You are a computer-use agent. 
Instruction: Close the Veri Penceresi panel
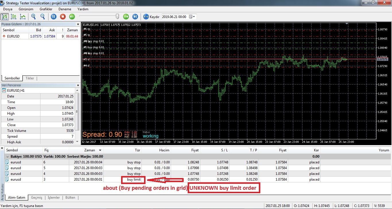(78, 85)
